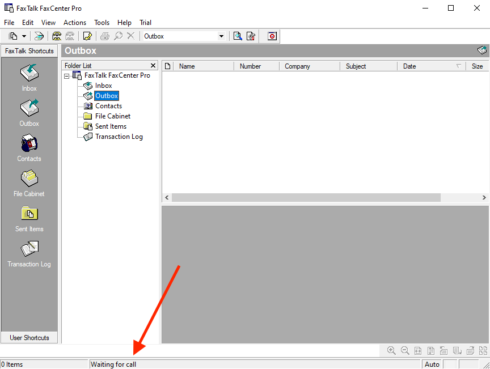
Task: Open the File Cabinet shortcut in the sidebar
Action: pyautogui.click(x=29, y=184)
